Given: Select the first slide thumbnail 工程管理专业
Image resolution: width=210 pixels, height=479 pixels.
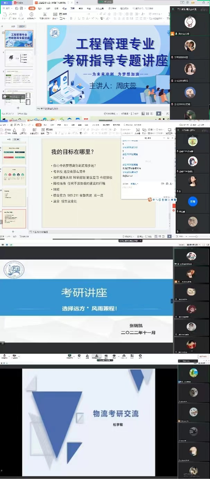Looking at the screenshot, I should pyautogui.click(x=19, y=39).
